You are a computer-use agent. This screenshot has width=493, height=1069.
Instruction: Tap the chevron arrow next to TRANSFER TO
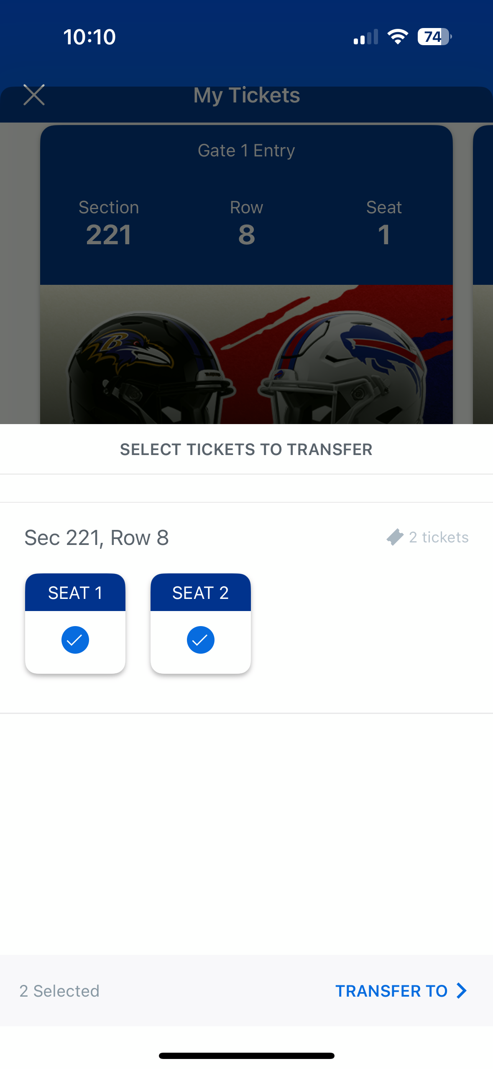[x=462, y=990]
